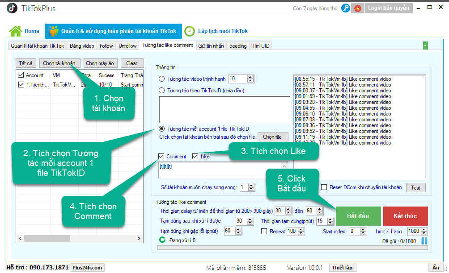Adjust the Start index stepper
Viewport: 449px width, 273px height.
[x=363, y=232]
